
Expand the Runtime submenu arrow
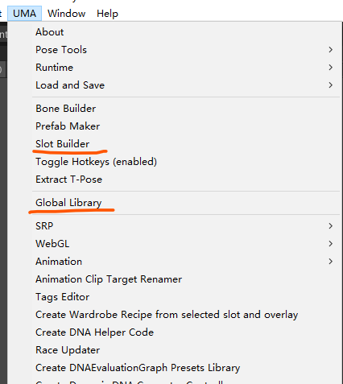331,68
